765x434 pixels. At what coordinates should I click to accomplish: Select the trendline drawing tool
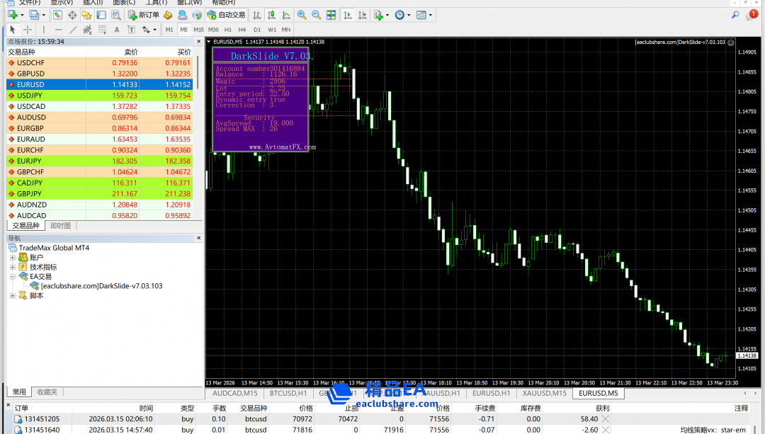pos(73,30)
